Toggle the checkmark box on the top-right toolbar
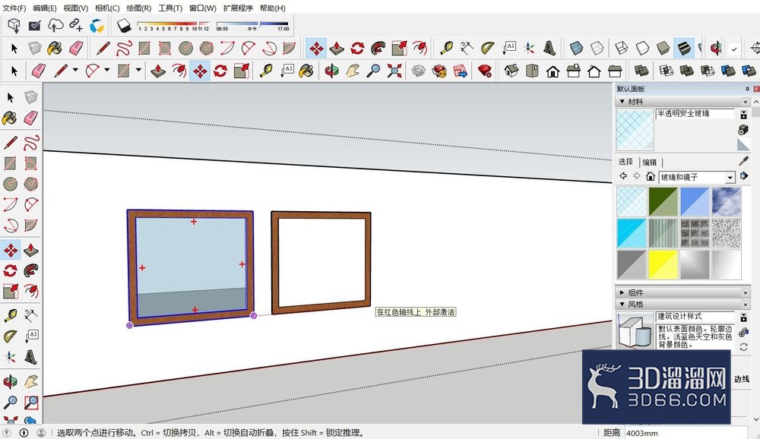Screen dimensions: 760x439 (734, 49)
